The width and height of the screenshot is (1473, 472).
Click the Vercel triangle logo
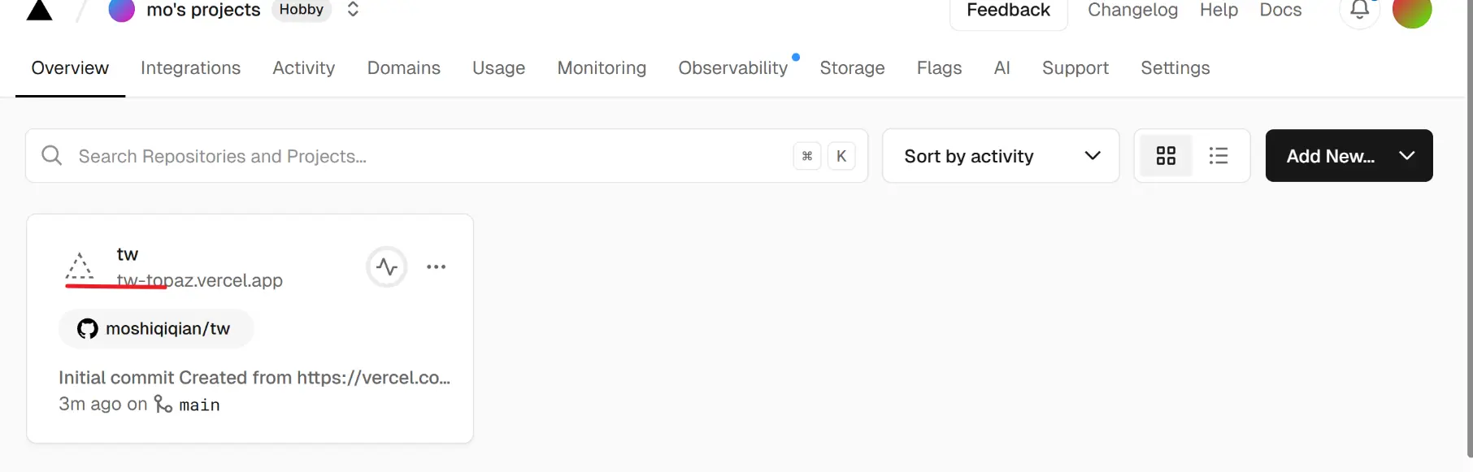click(39, 10)
